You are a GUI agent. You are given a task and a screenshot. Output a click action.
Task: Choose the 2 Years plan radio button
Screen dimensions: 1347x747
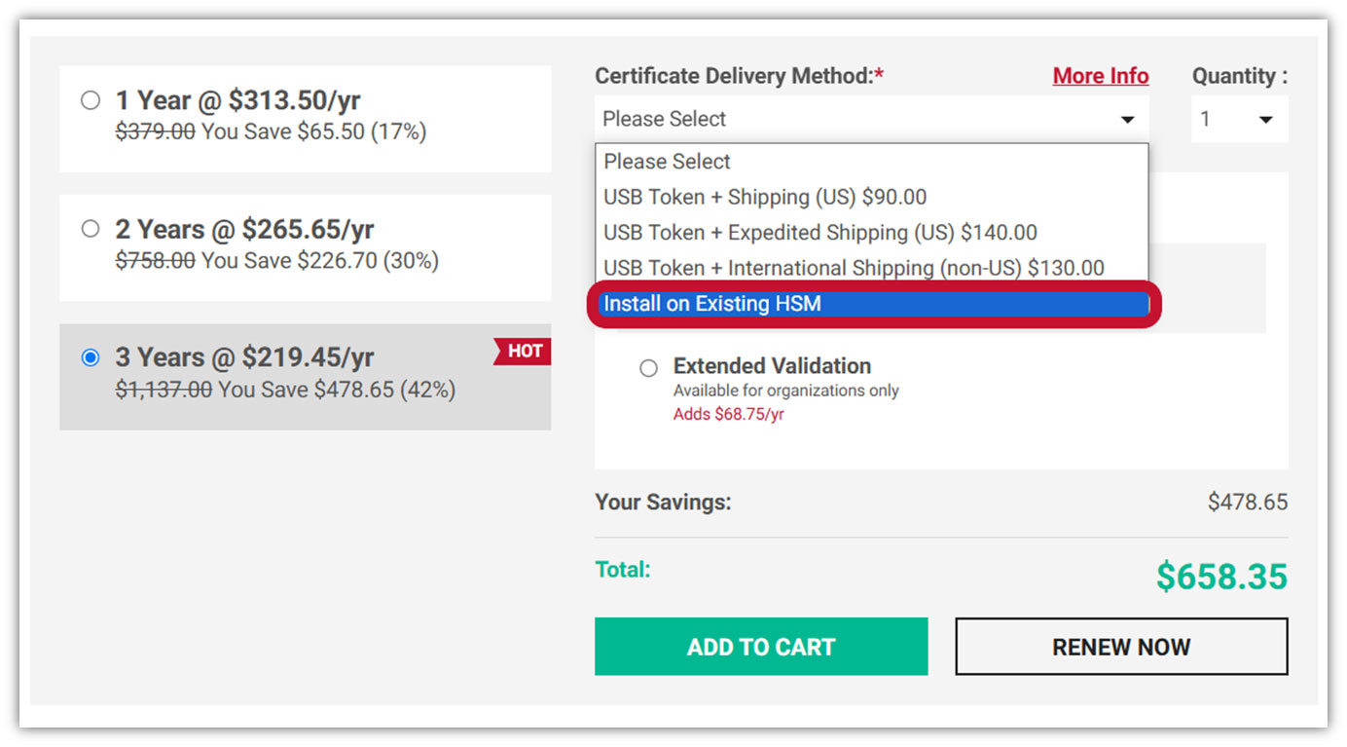(91, 229)
